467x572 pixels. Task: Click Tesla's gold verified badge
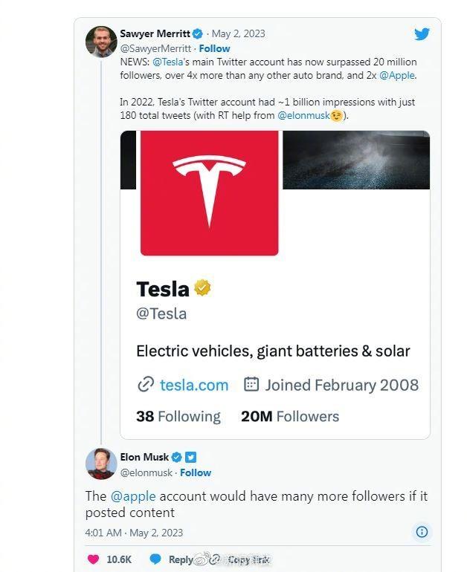202,287
